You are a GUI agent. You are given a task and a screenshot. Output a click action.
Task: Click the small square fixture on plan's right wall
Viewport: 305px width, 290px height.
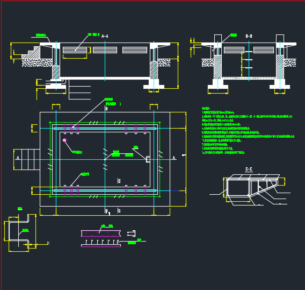pyautogui.click(x=148, y=159)
